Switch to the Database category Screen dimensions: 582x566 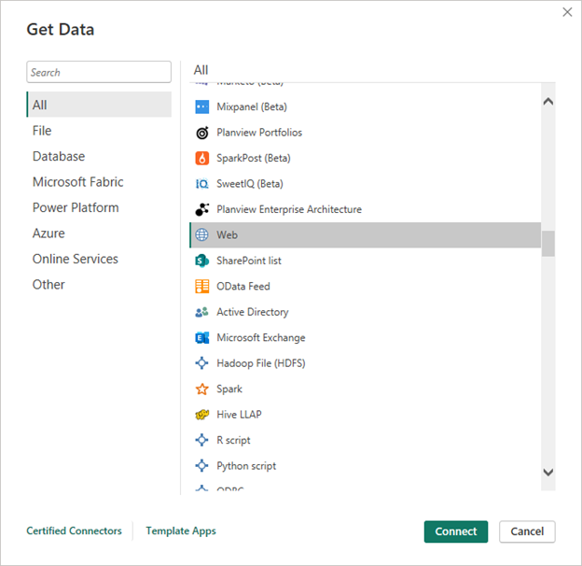point(59,157)
